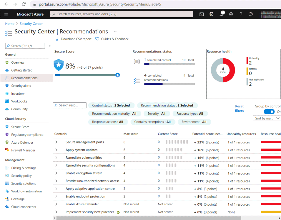Click the Cloud connectors cloud icon
The image size is (281, 220).
[7, 207]
